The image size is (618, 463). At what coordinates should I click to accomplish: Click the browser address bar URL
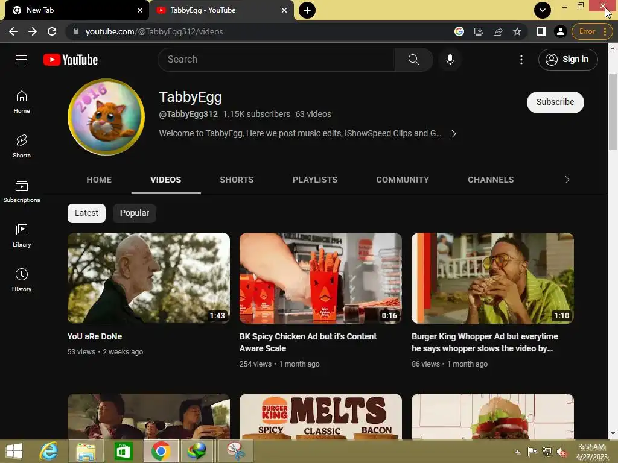pos(154,31)
